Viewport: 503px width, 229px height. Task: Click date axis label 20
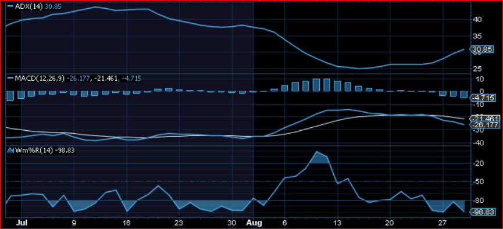pyautogui.click(x=390, y=223)
